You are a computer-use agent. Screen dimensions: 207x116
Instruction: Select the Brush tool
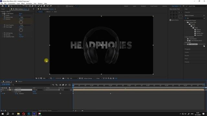39,6
